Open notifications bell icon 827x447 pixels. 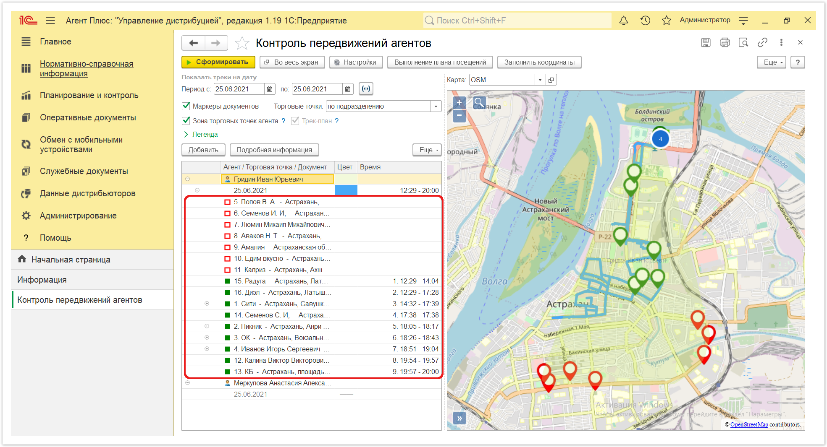pyautogui.click(x=624, y=20)
